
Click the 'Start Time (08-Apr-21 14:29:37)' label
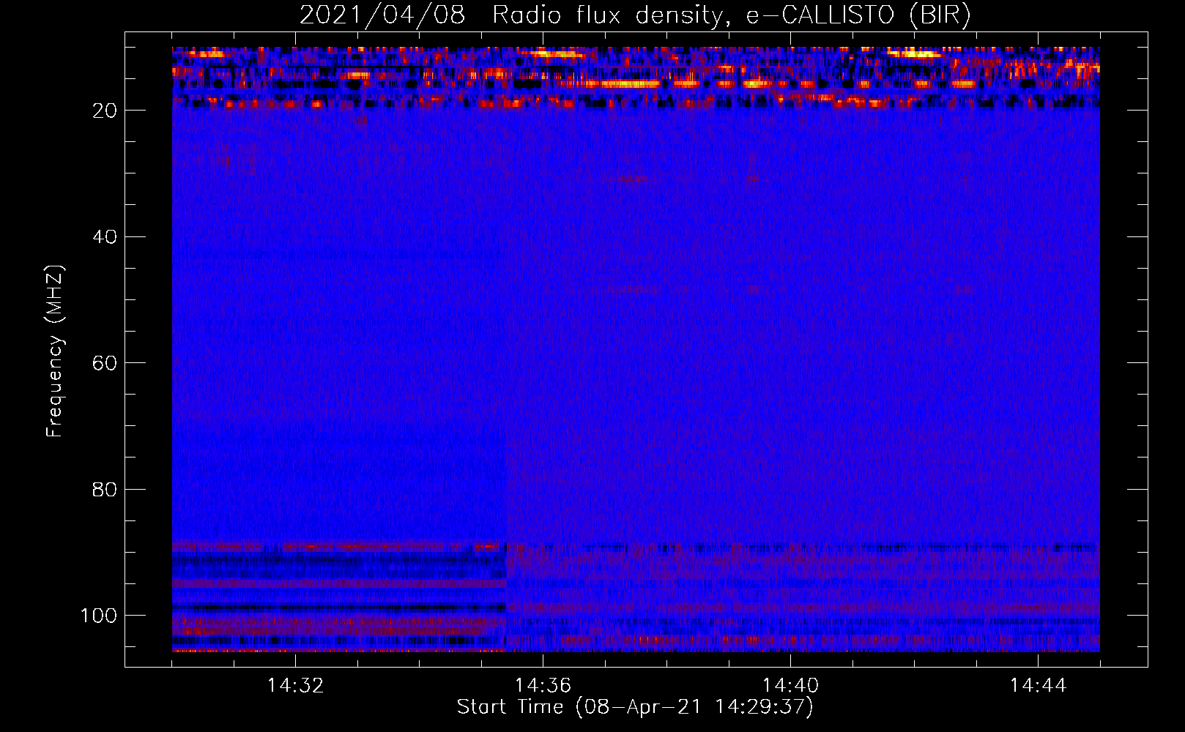tap(635, 707)
